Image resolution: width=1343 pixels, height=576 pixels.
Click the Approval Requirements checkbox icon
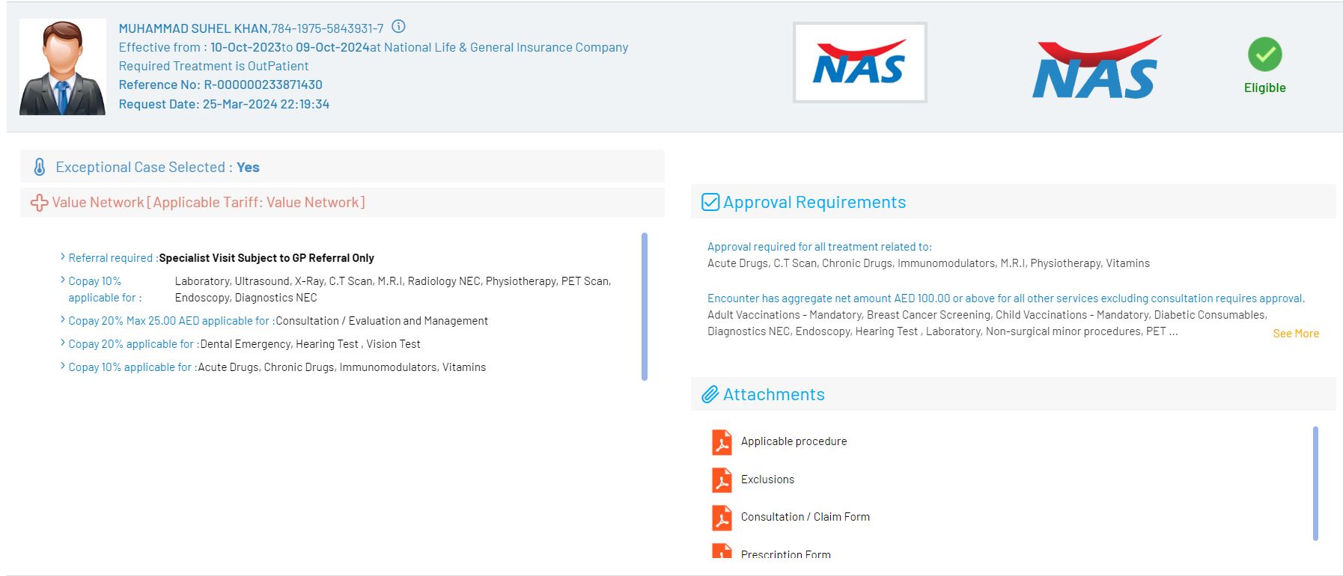tap(710, 203)
